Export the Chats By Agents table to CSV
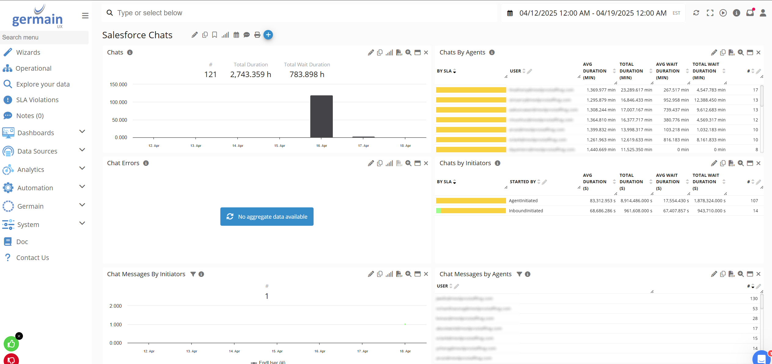The width and height of the screenshot is (772, 364). coord(732,52)
